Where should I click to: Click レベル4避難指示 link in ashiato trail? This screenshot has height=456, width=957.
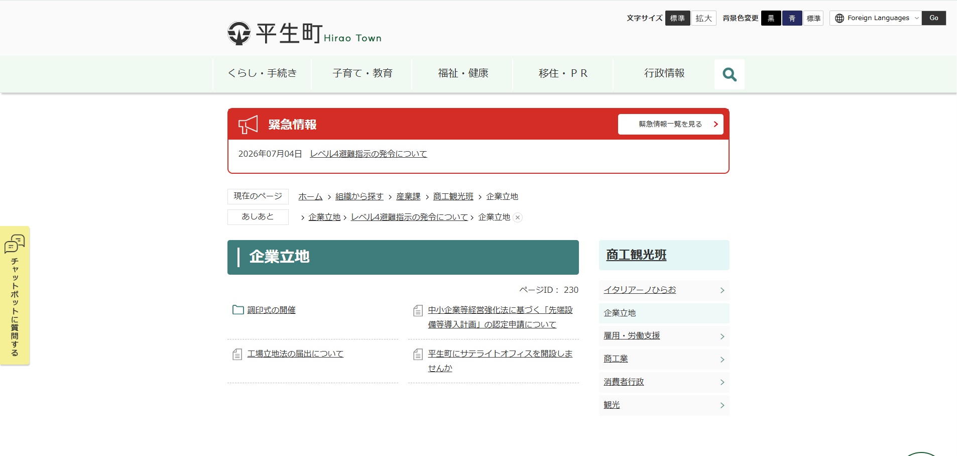coord(409,217)
